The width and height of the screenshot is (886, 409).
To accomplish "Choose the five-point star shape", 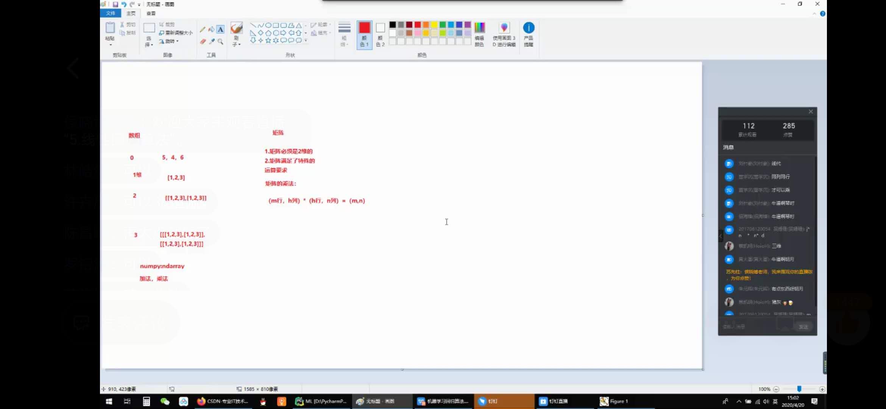I will click(x=268, y=41).
